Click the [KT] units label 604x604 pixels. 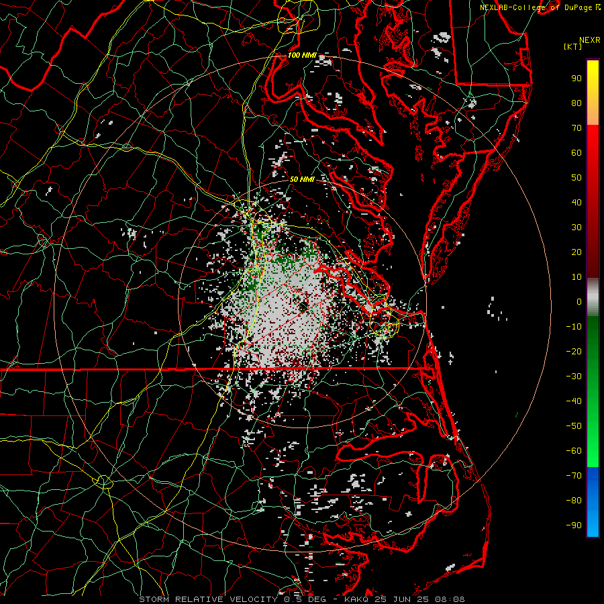coord(573,46)
